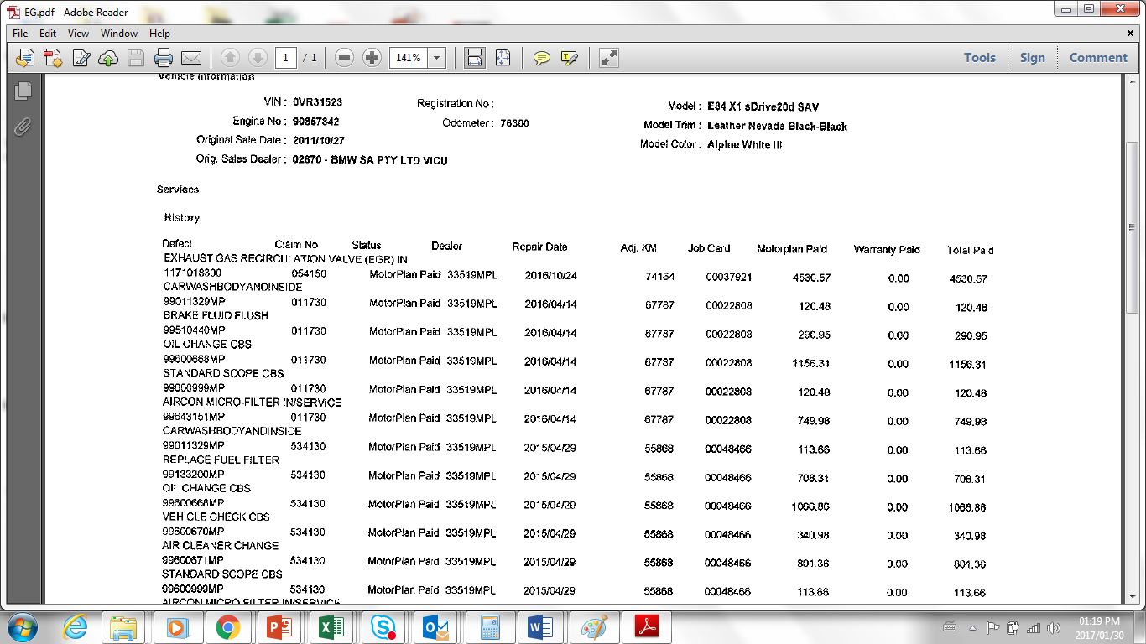Open the zoom percentage dropdown
1146x644 pixels.
(437, 58)
